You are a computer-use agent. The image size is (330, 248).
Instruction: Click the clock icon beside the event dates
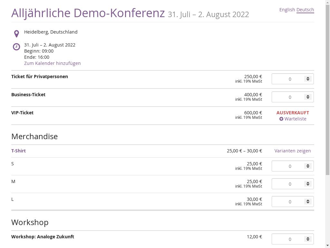[16, 46]
